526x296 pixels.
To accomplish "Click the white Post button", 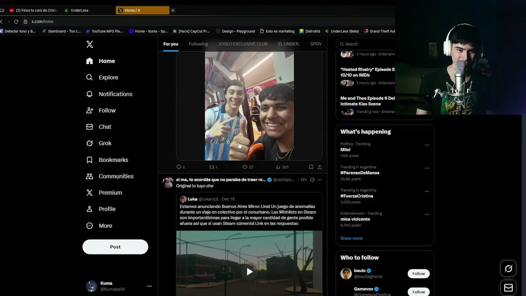I will [115, 247].
